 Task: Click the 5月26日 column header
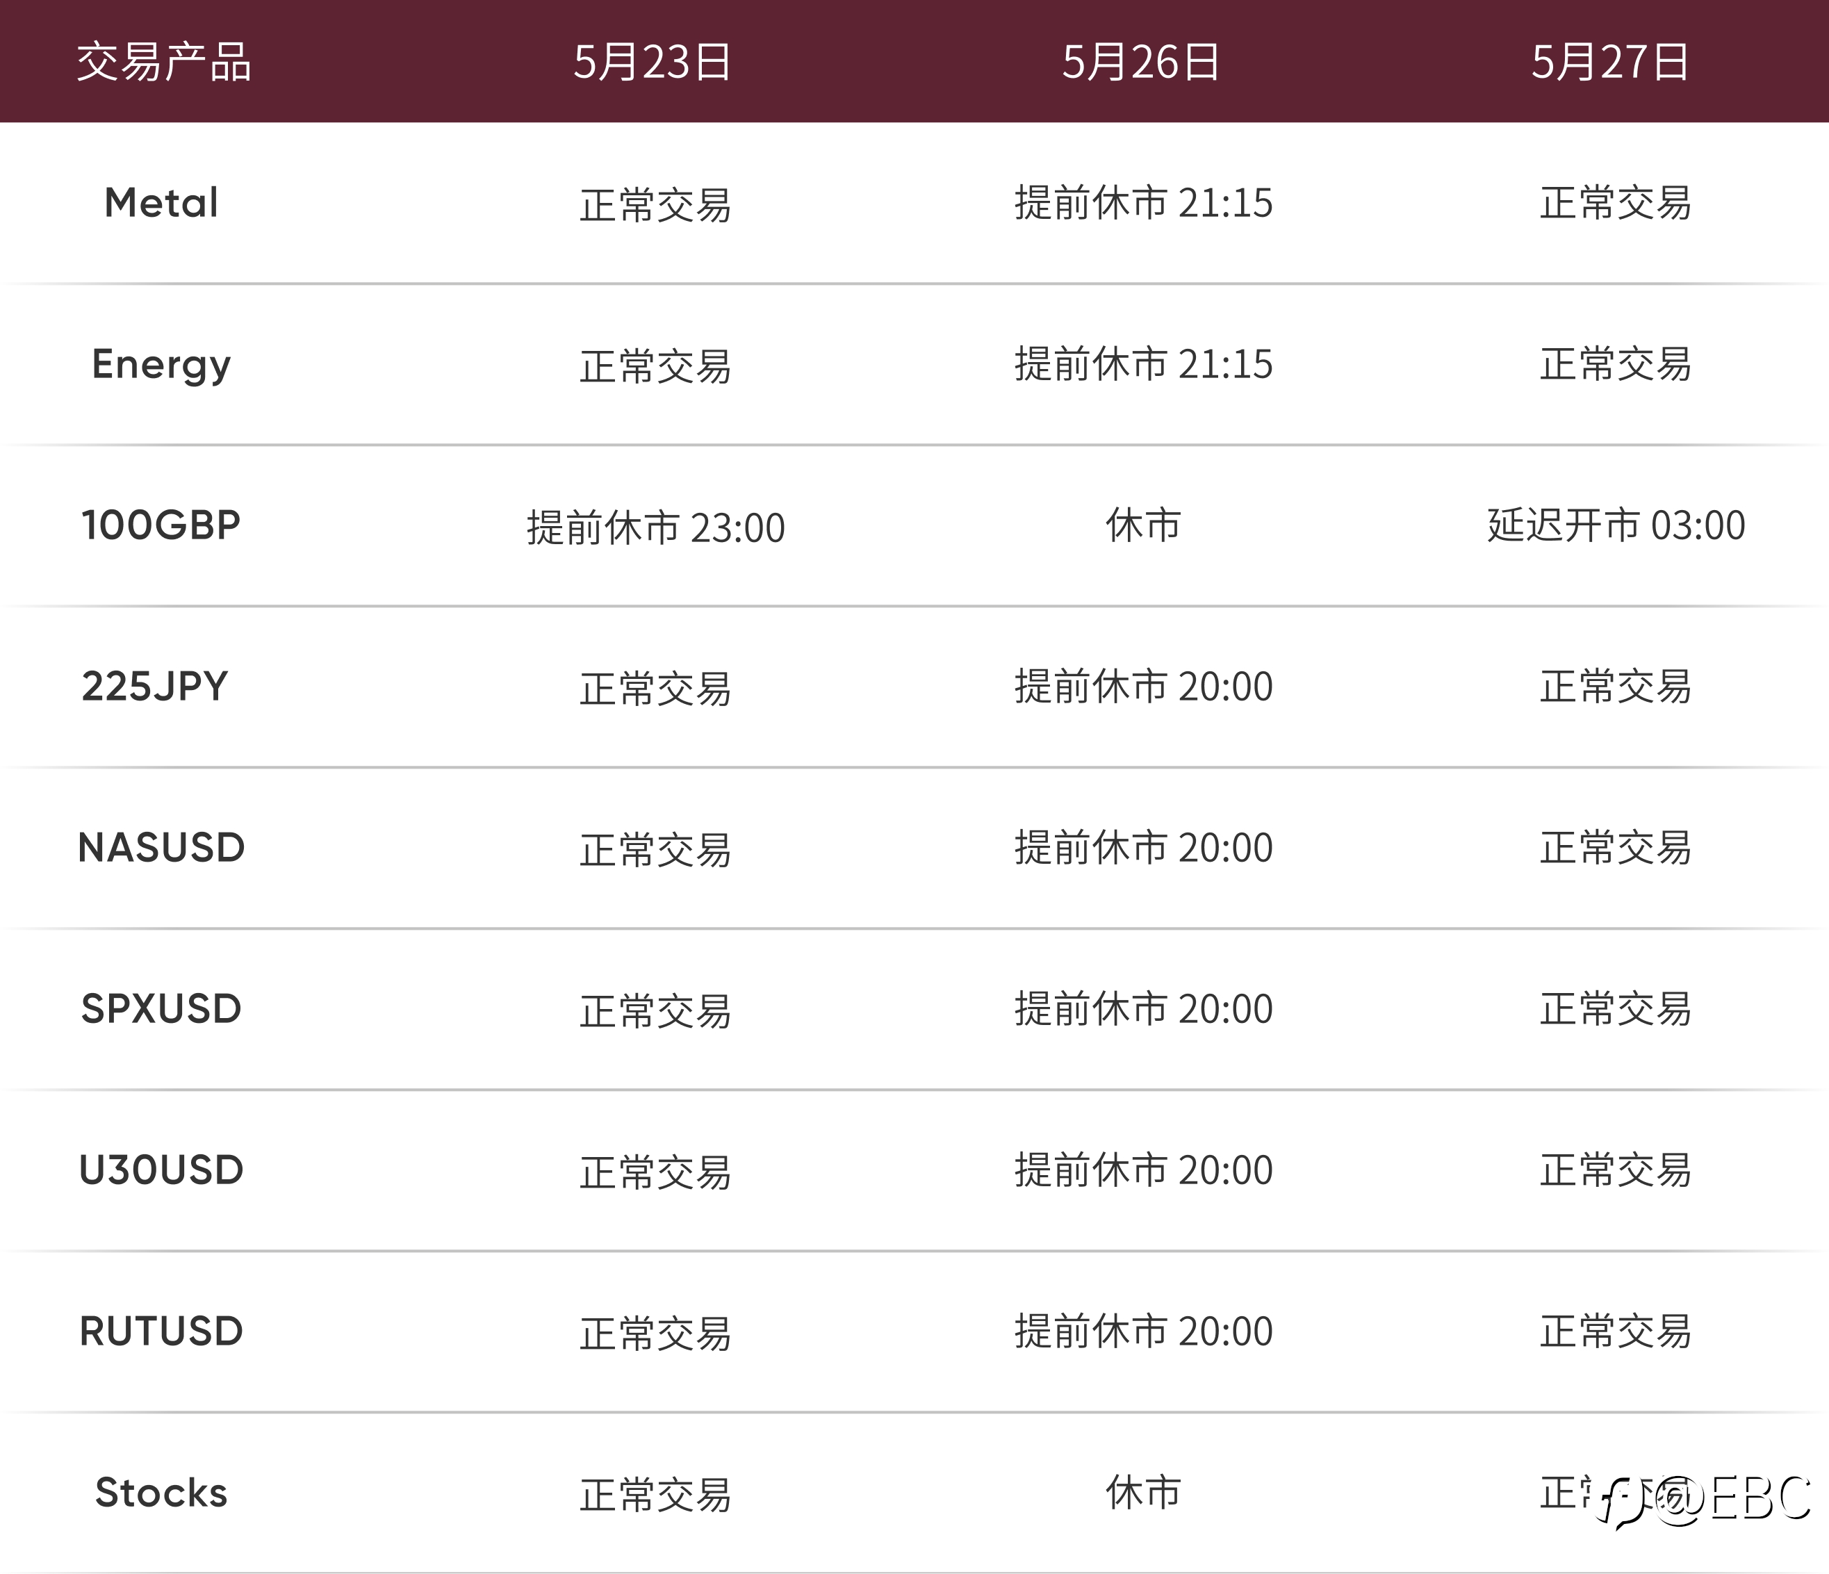coord(1141,63)
